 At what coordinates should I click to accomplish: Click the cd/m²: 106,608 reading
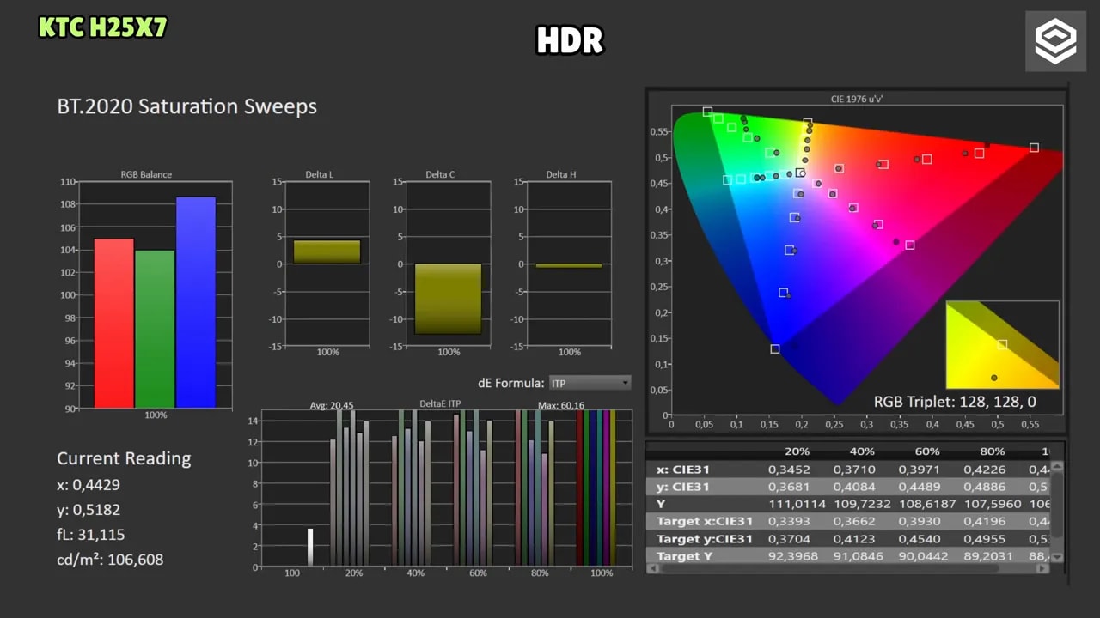[x=110, y=560]
